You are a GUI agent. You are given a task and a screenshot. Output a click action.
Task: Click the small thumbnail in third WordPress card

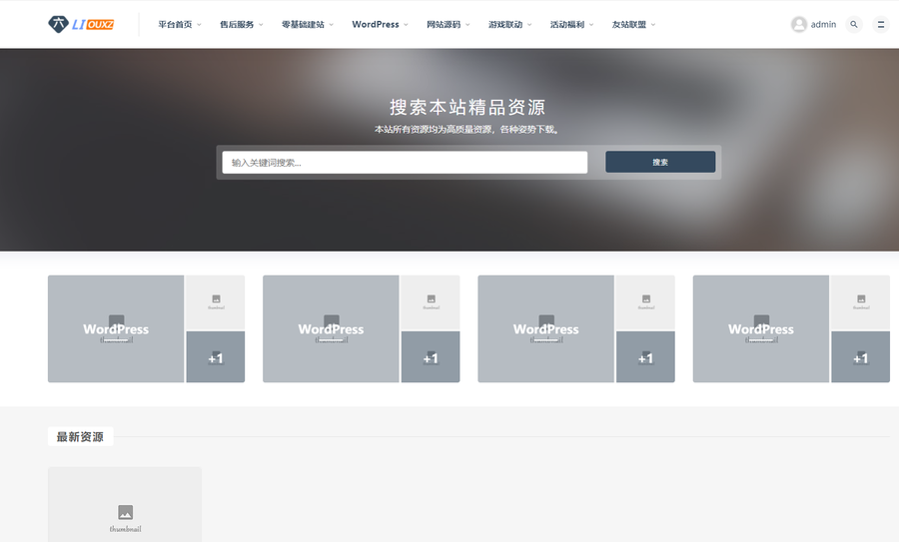tap(645, 301)
